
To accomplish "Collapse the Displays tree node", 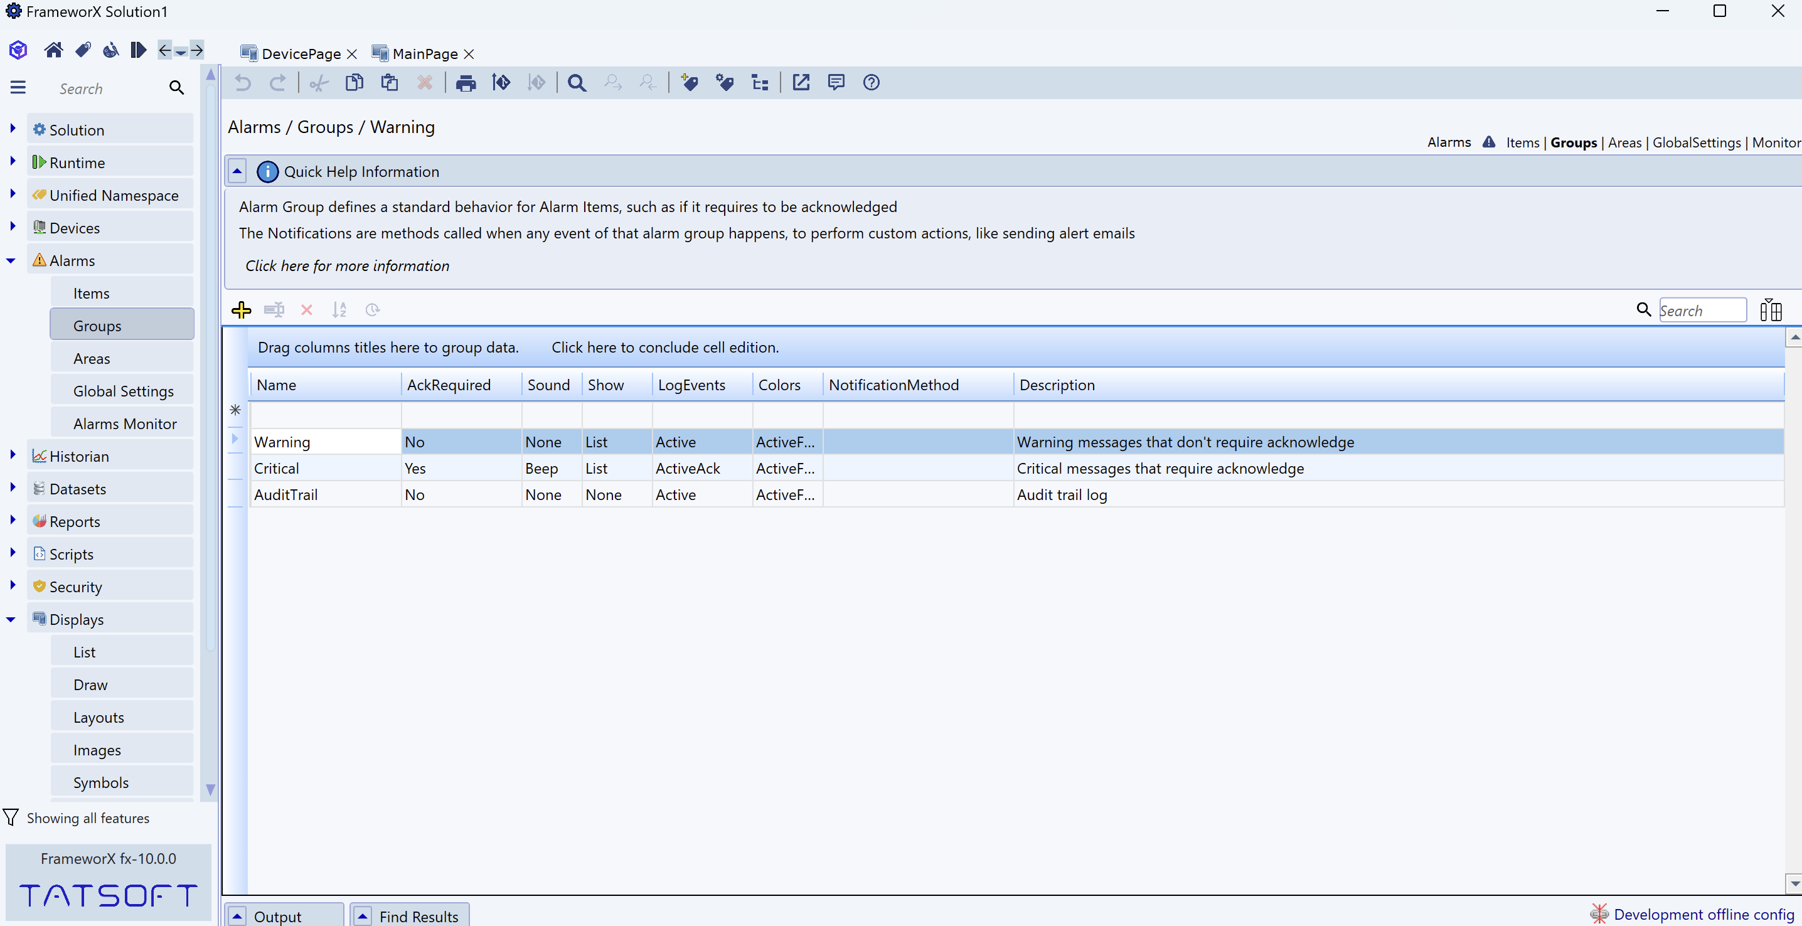I will (x=11, y=619).
